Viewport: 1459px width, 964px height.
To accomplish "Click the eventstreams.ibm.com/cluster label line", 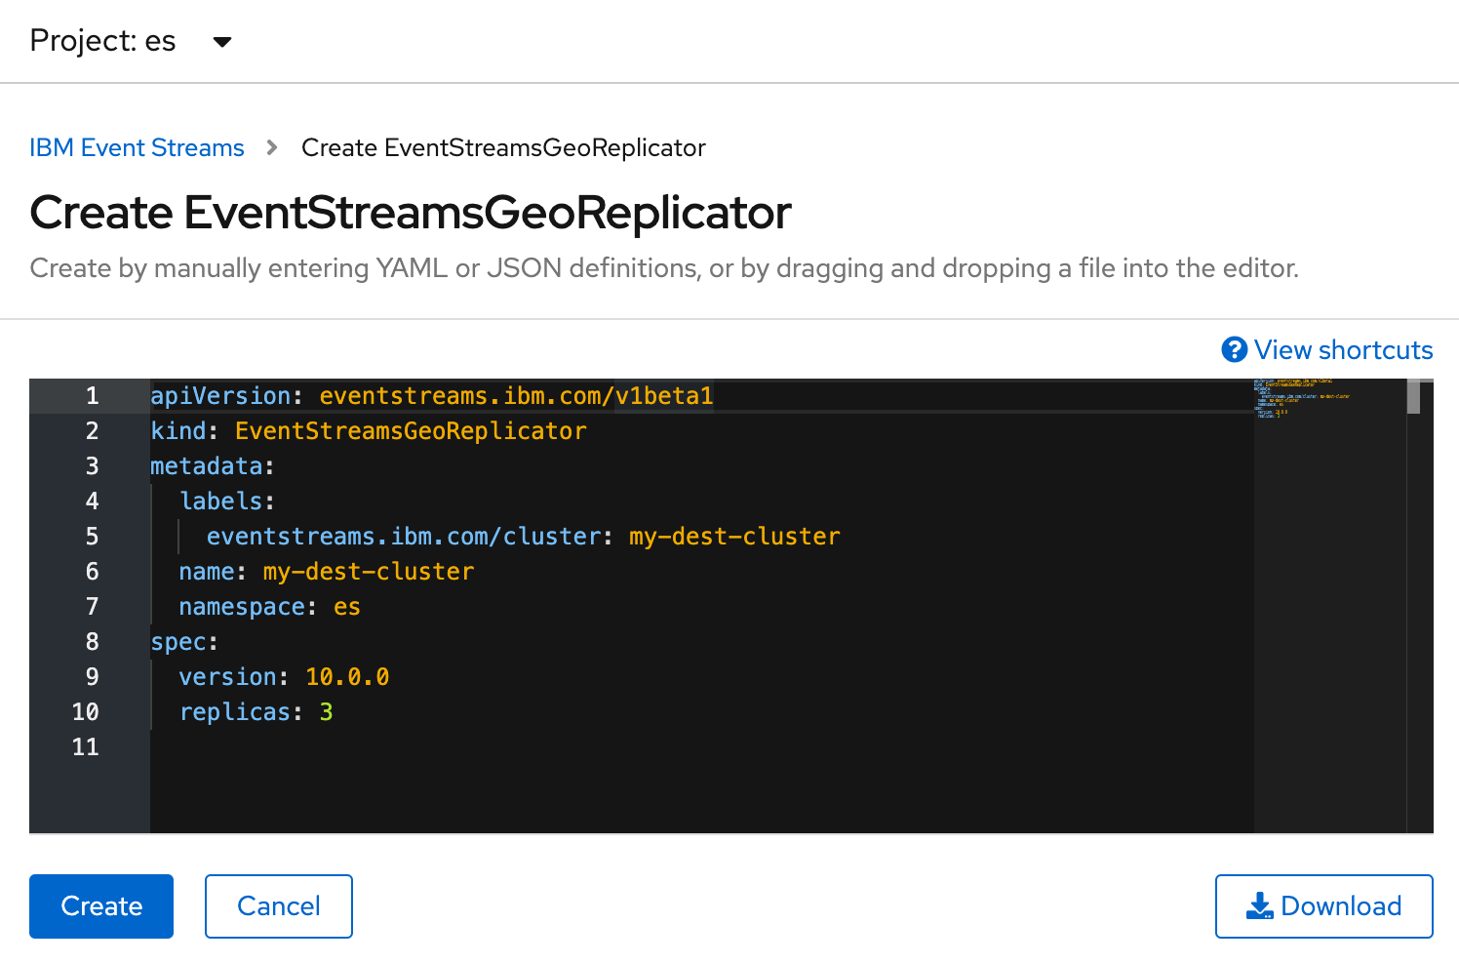I will (403, 536).
